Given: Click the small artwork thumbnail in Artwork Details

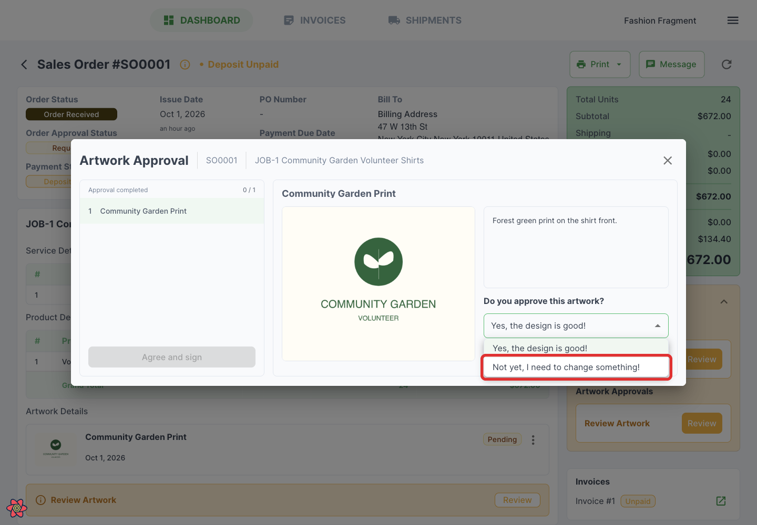Looking at the screenshot, I should [56, 448].
